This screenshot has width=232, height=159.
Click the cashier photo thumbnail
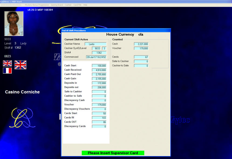[x=14, y=24]
